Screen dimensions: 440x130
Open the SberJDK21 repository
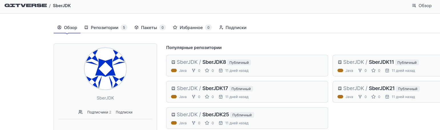382,88
